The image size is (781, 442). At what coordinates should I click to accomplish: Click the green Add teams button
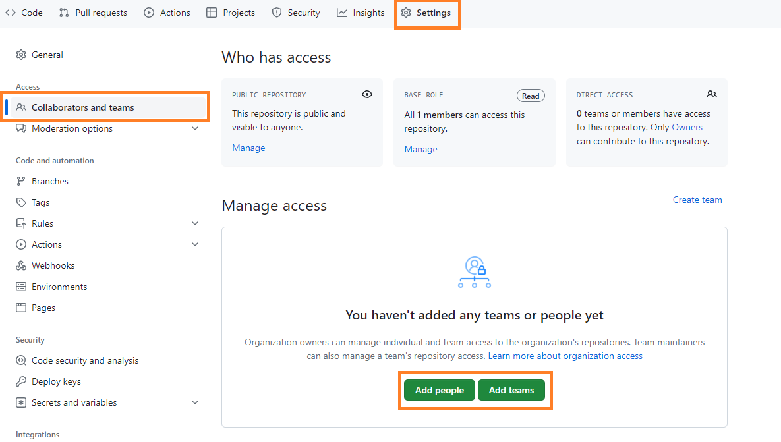click(511, 390)
